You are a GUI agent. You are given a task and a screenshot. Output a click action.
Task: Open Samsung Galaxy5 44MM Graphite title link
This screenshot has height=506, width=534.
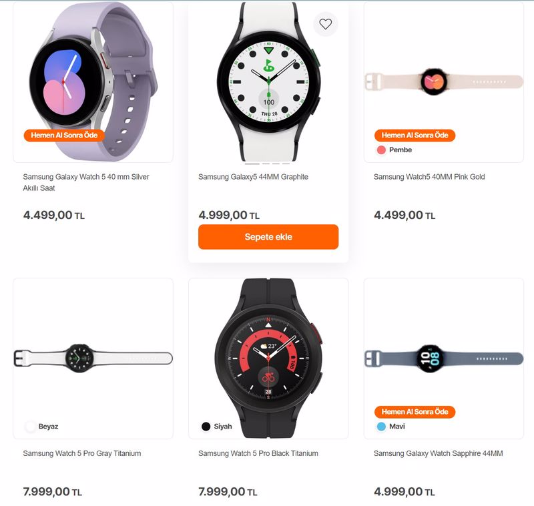pyautogui.click(x=253, y=177)
